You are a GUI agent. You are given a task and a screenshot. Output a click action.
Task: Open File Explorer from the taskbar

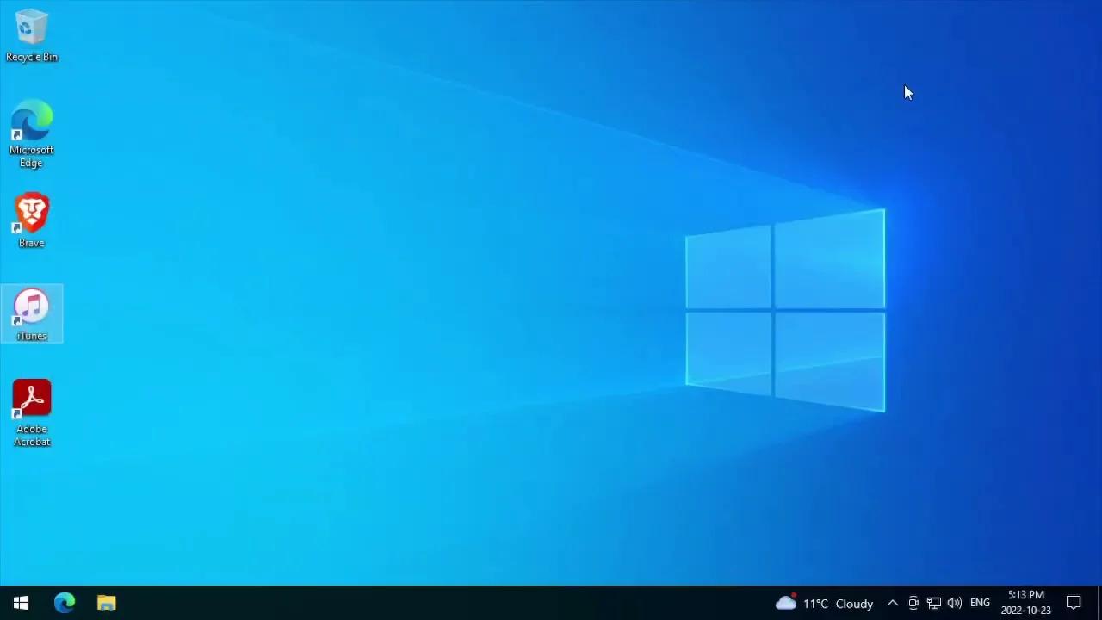[x=106, y=603]
